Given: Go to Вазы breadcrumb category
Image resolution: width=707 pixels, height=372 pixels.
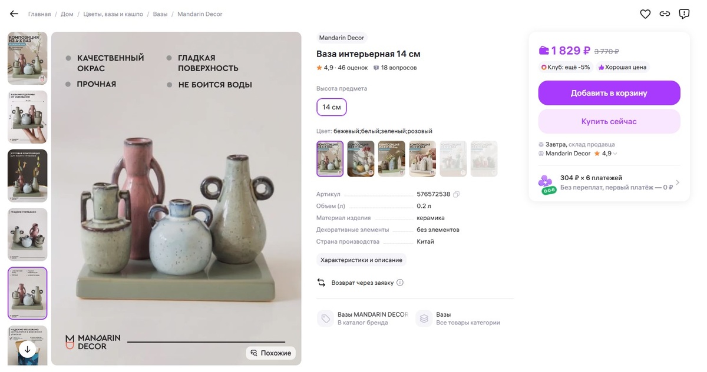Looking at the screenshot, I should pos(160,14).
